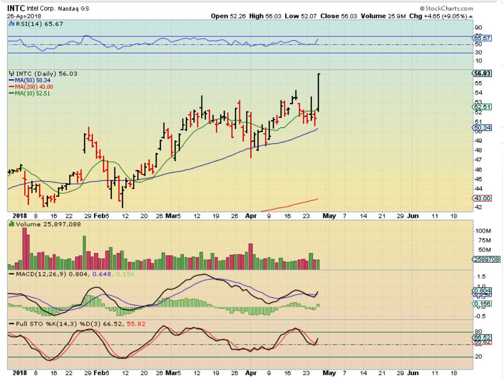Click the '90' level on RSI scale
This screenshot has height=380, width=503.
pos(478,27)
